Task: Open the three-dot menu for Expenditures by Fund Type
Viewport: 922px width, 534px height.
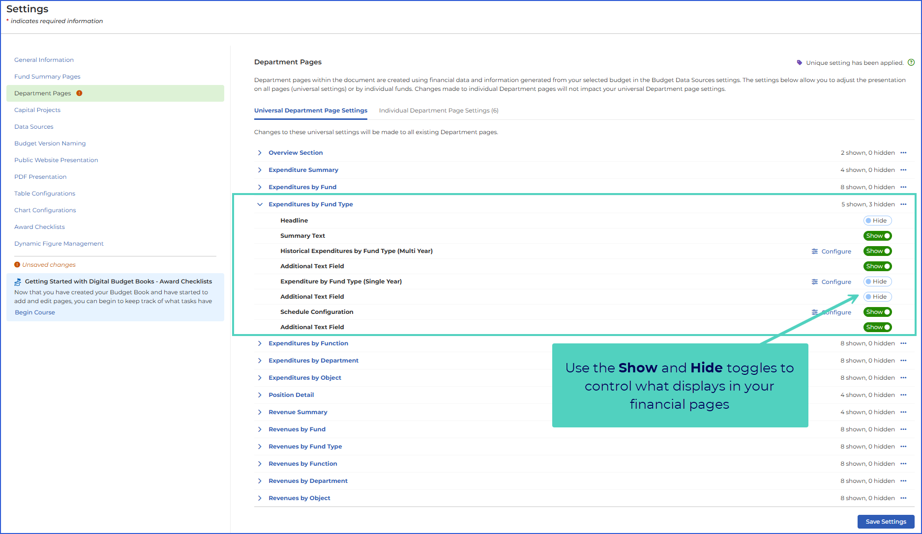Action: click(903, 204)
